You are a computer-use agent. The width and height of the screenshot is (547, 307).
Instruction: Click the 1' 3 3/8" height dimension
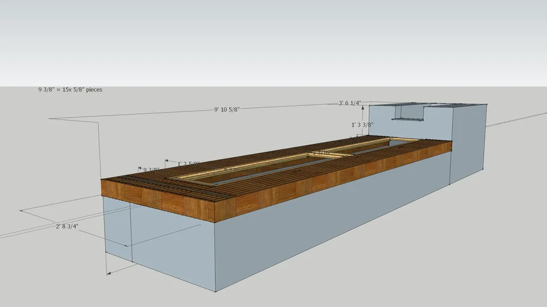(362, 125)
